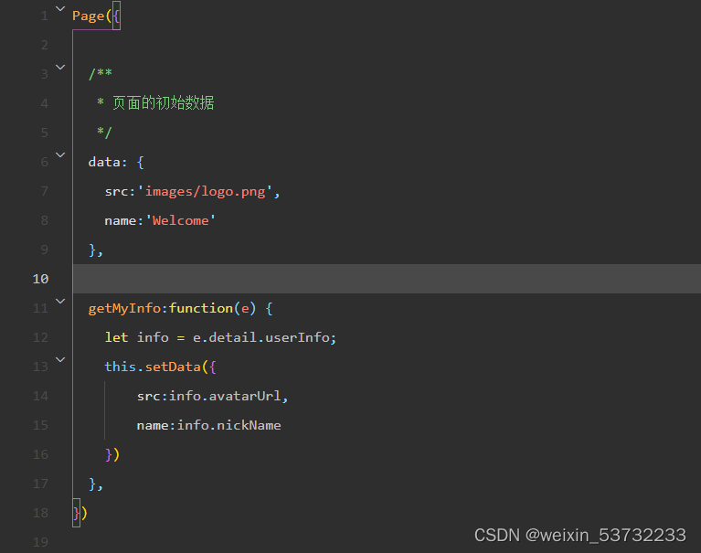Collapse the getMyInfo function fold arrow on line 11

(60, 301)
